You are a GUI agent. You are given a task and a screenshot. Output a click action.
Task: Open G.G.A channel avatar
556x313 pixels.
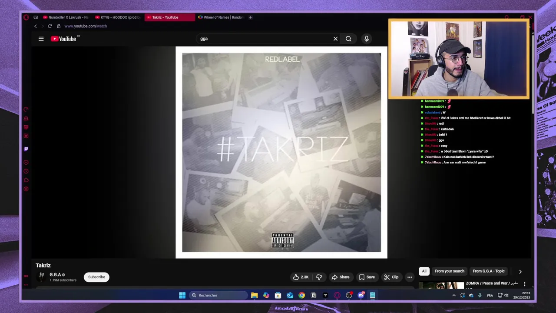[42, 277]
